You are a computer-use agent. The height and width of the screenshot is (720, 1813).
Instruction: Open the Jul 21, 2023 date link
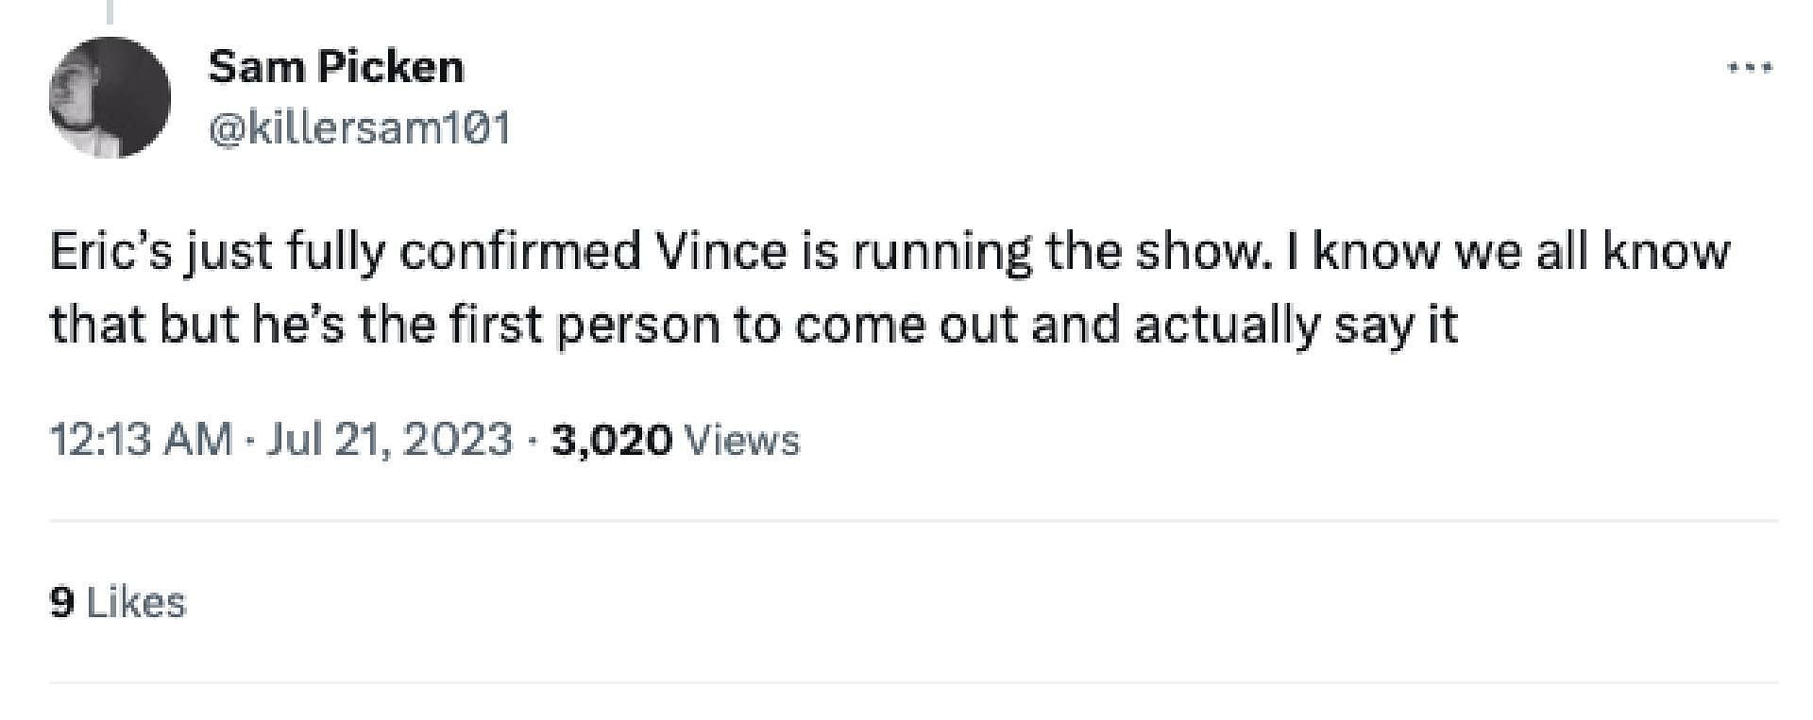(390, 440)
